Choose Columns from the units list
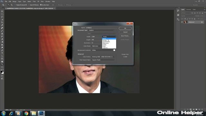Screen dimensions: 206x116 point(109,48)
